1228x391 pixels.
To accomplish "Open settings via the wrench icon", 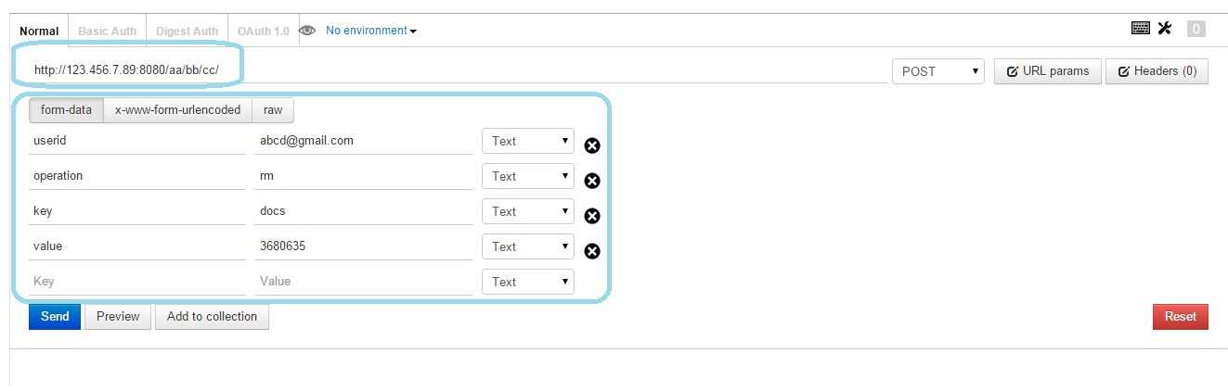I will tap(1165, 29).
